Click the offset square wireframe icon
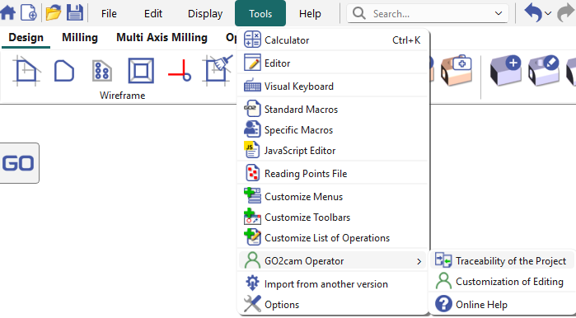This screenshot has height=318, width=576. pos(141,71)
